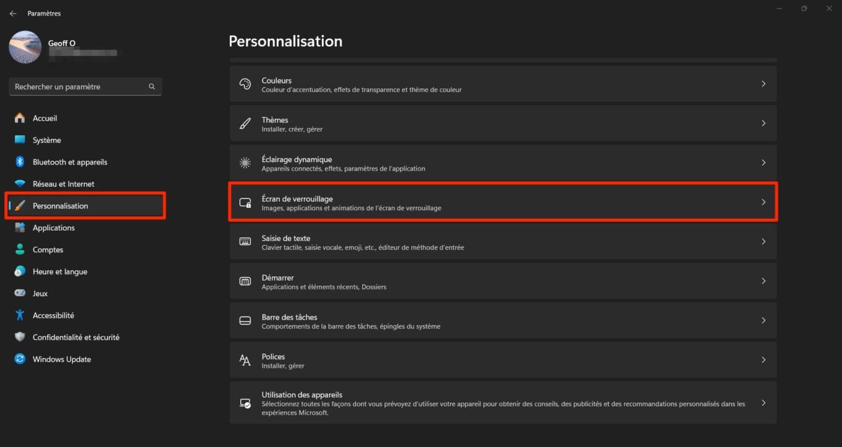Click the Geoff O profile avatar
Viewport: 842px width, 447px height.
pyautogui.click(x=25, y=47)
